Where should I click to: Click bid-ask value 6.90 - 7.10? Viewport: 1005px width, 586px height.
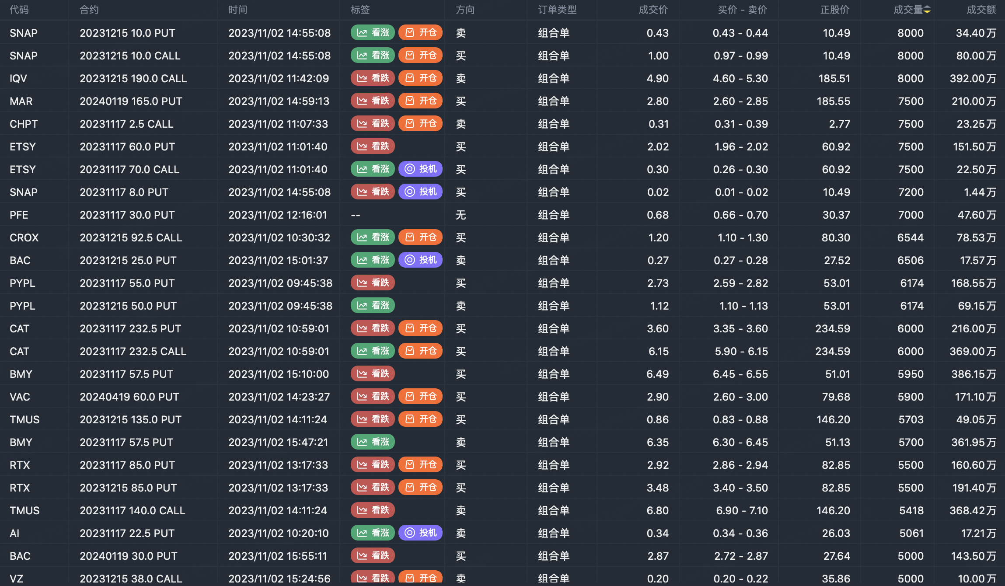pos(742,511)
